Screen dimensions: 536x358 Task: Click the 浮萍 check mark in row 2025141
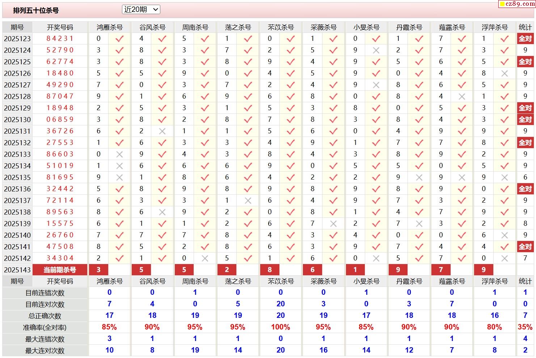tap(505, 247)
